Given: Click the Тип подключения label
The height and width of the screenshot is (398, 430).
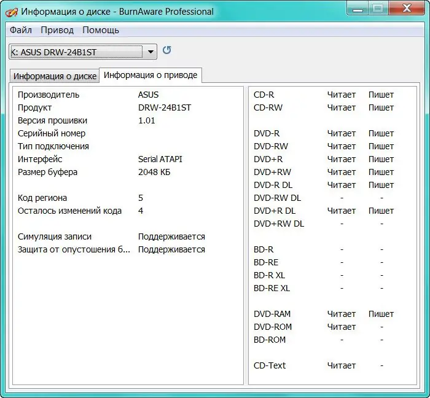Looking at the screenshot, I should (53, 146).
